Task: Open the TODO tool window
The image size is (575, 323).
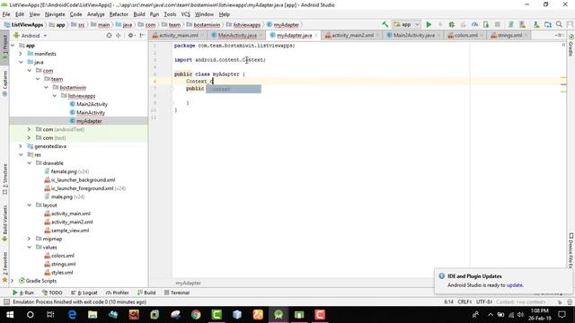Action: click(x=52, y=292)
